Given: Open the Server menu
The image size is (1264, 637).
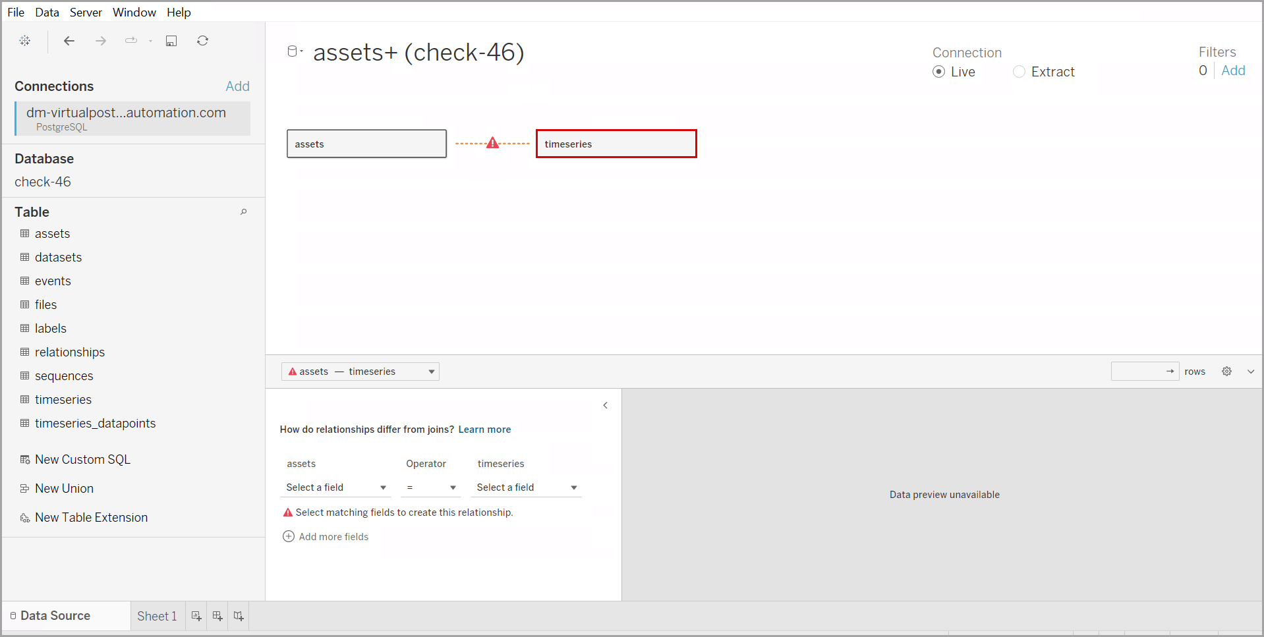Looking at the screenshot, I should [x=86, y=13].
